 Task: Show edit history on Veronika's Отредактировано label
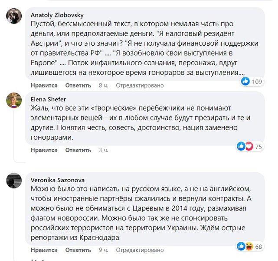click(140, 250)
